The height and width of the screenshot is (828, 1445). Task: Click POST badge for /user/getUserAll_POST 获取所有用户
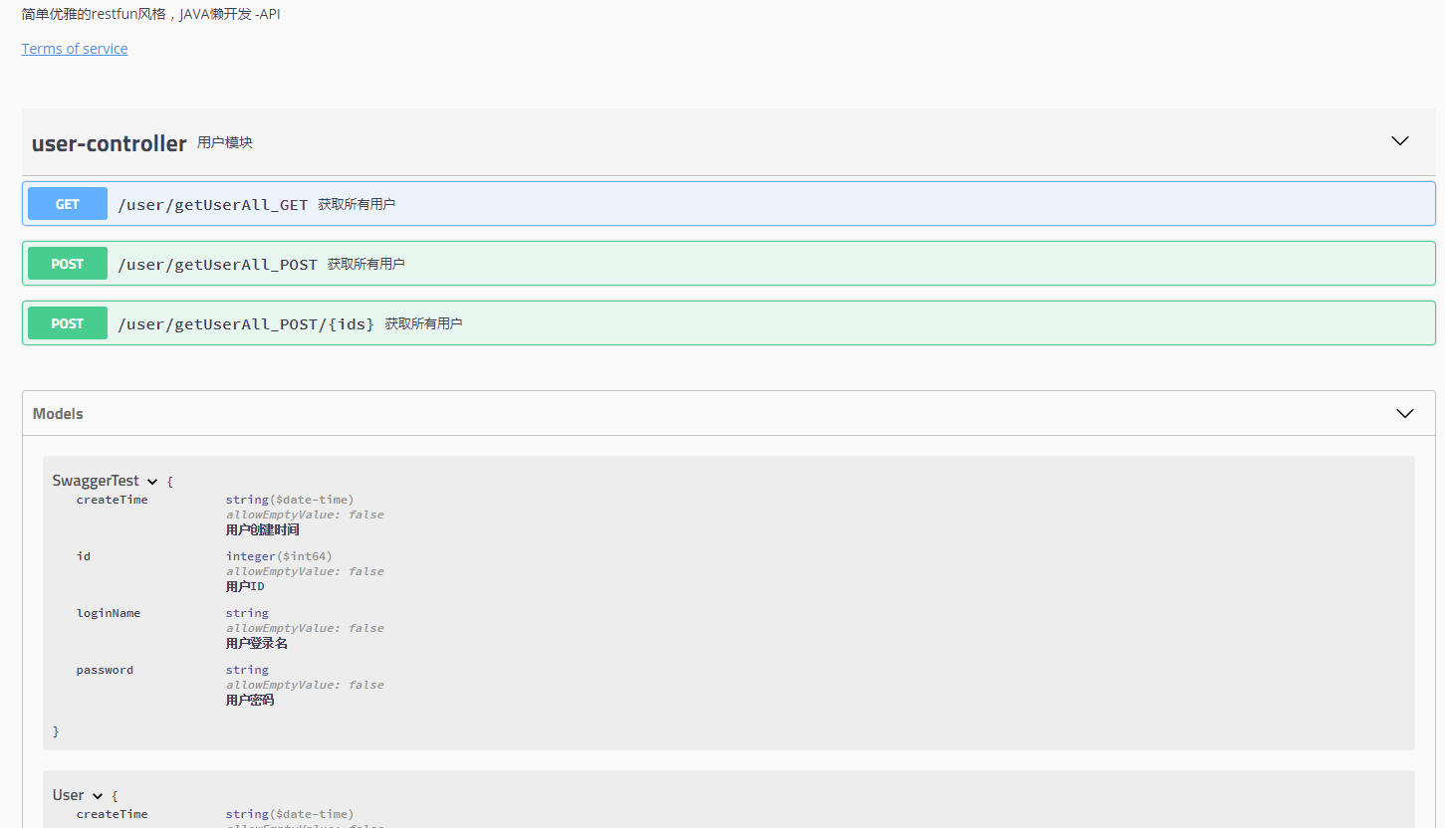68,264
